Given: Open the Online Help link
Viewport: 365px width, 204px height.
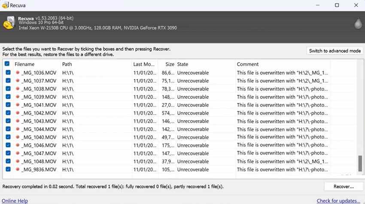Looking at the screenshot, I should (15, 201).
